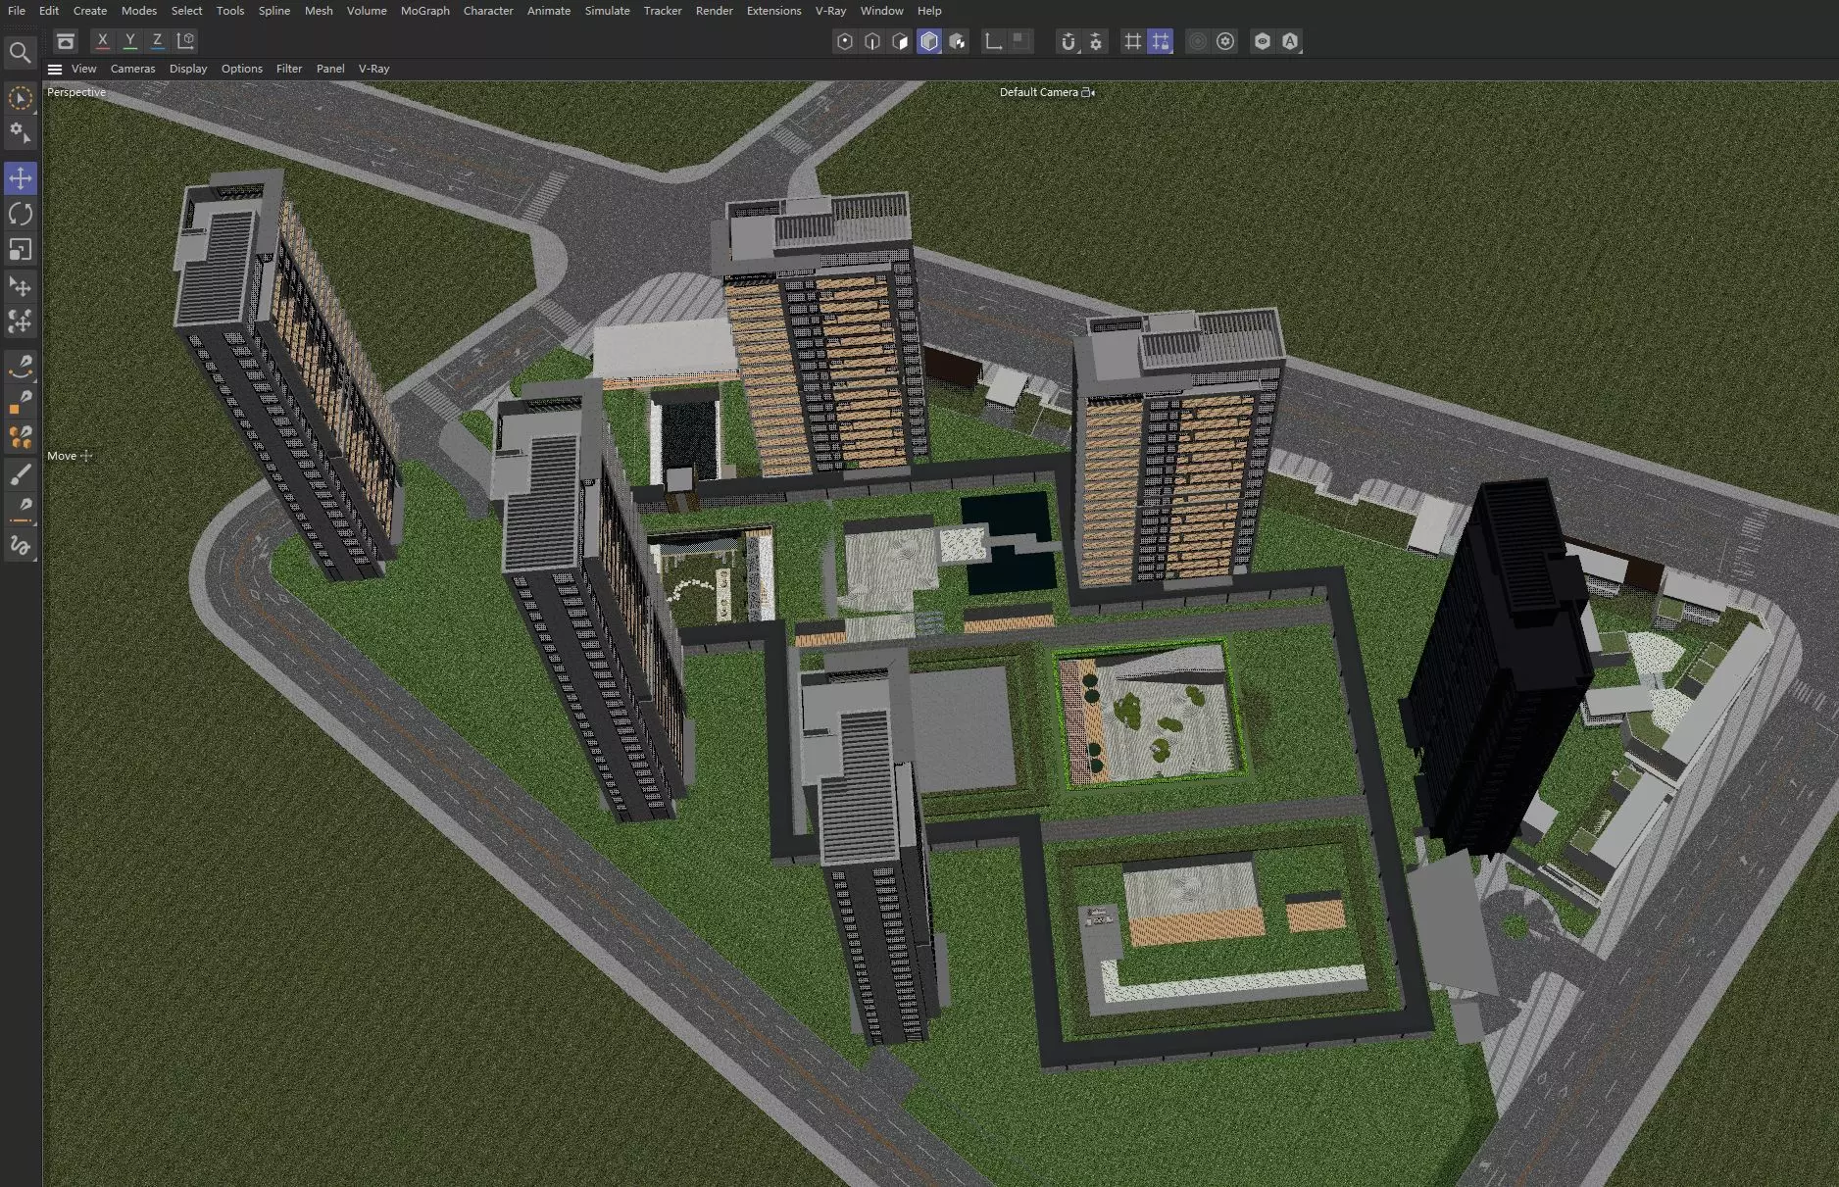Open the File menu
Image resolution: width=1839 pixels, height=1187 pixels.
tap(17, 11)
